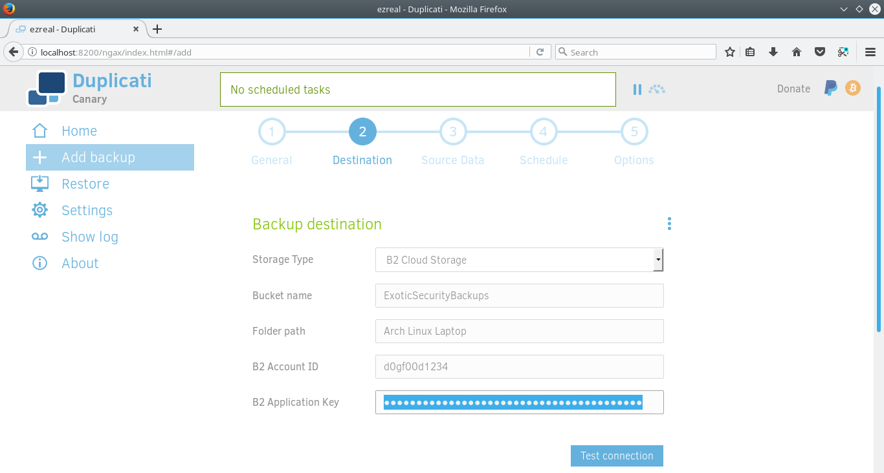Go to step 1 General
The image size is (884, 473).
click(x=272, y=132)
